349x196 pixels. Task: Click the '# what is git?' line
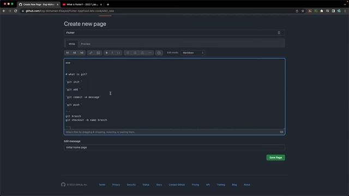pyautogui.click(x=76, y=74)
